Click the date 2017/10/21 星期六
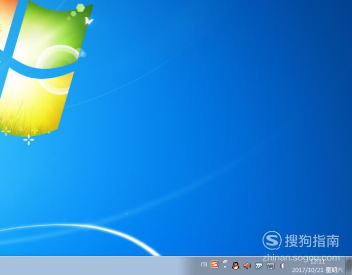Screen dimensions: 352x275 click(317, 270)
